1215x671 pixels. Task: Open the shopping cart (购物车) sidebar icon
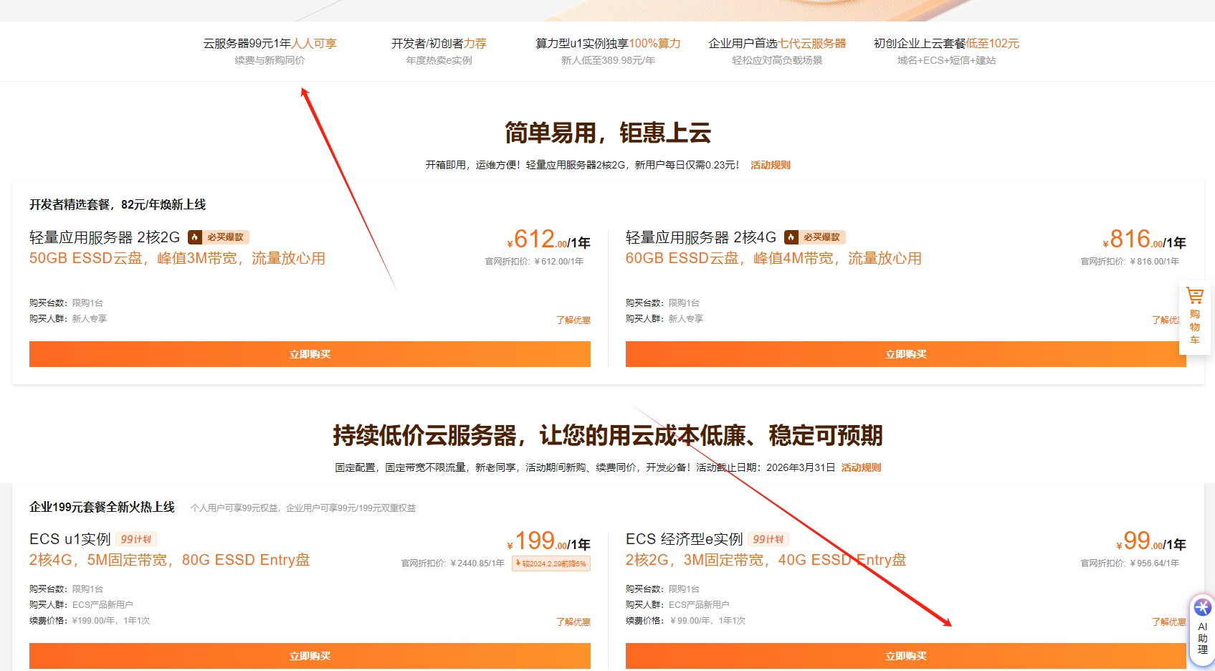(x=1194, y=316)
